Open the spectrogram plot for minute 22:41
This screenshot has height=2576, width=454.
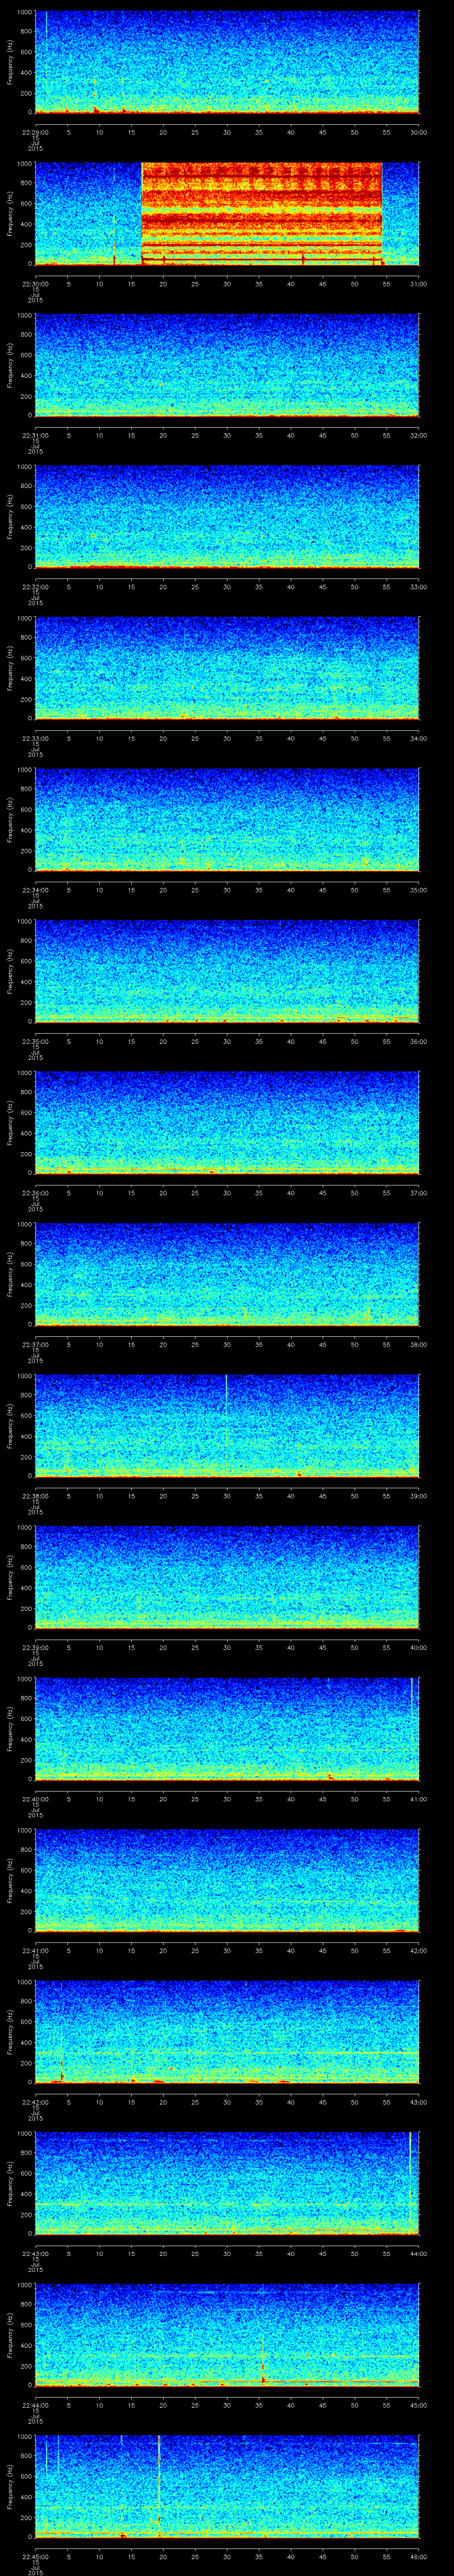(x=227, y=1880)
